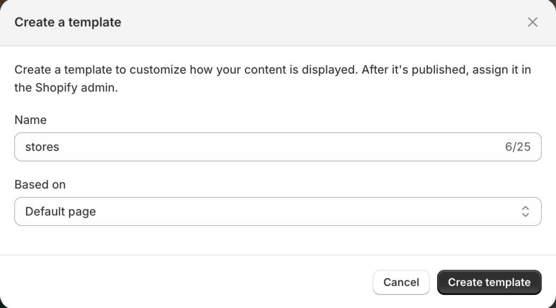Click the Shopify admin text in description
This screenshot has height=308, width=556.
point(76,87)
